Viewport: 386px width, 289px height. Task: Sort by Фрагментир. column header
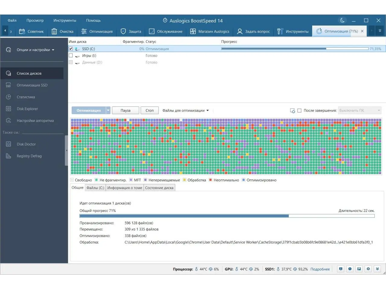coord(133,42)
